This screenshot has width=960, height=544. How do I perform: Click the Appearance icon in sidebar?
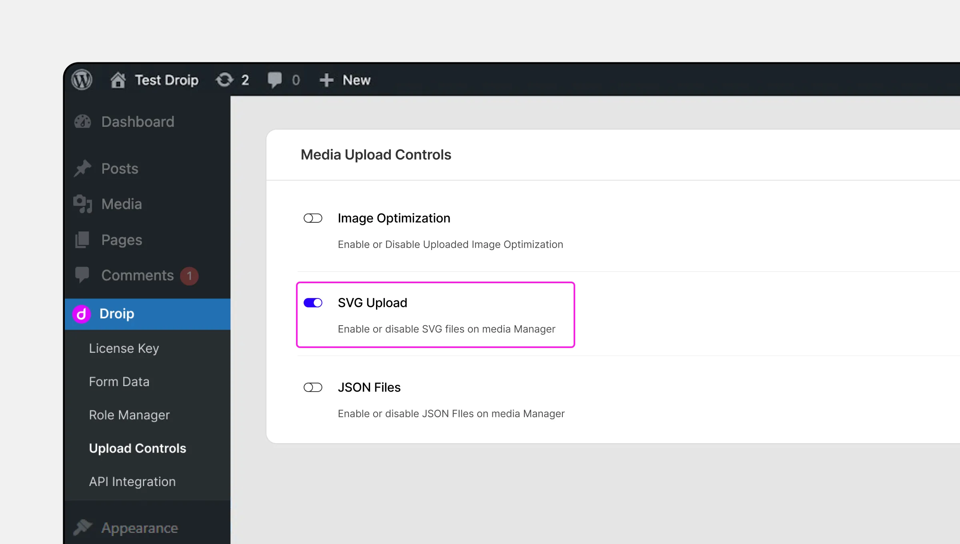(82, 528)
